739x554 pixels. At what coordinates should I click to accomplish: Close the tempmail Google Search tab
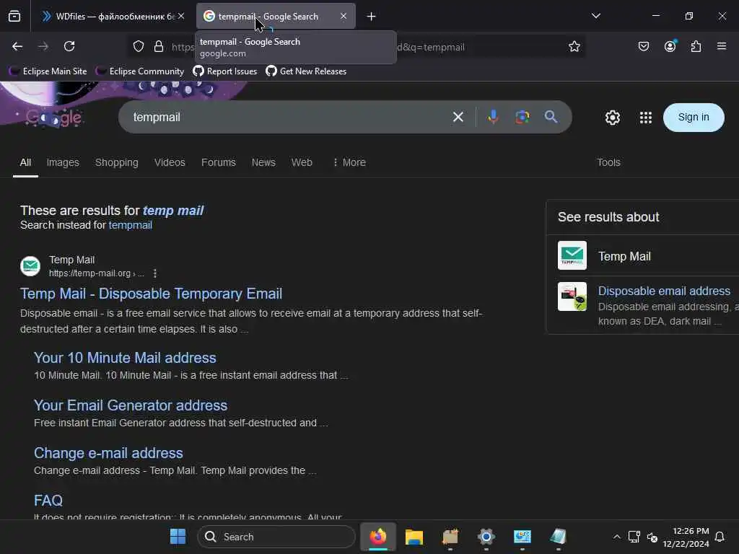pos(343,16)
